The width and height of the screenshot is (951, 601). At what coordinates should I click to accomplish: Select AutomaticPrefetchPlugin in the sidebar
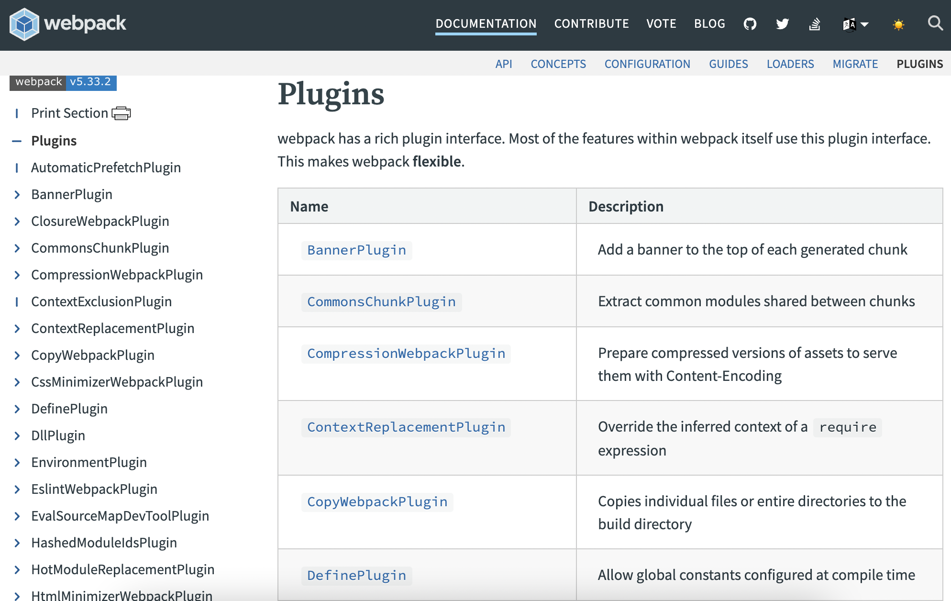coord(106,167)
